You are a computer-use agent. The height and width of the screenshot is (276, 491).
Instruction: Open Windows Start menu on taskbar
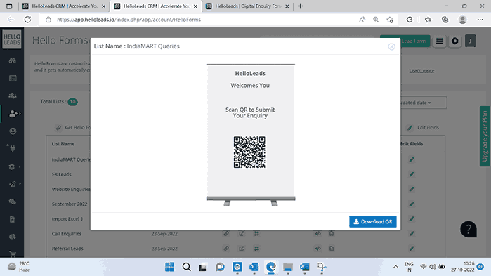pos(169,267)
